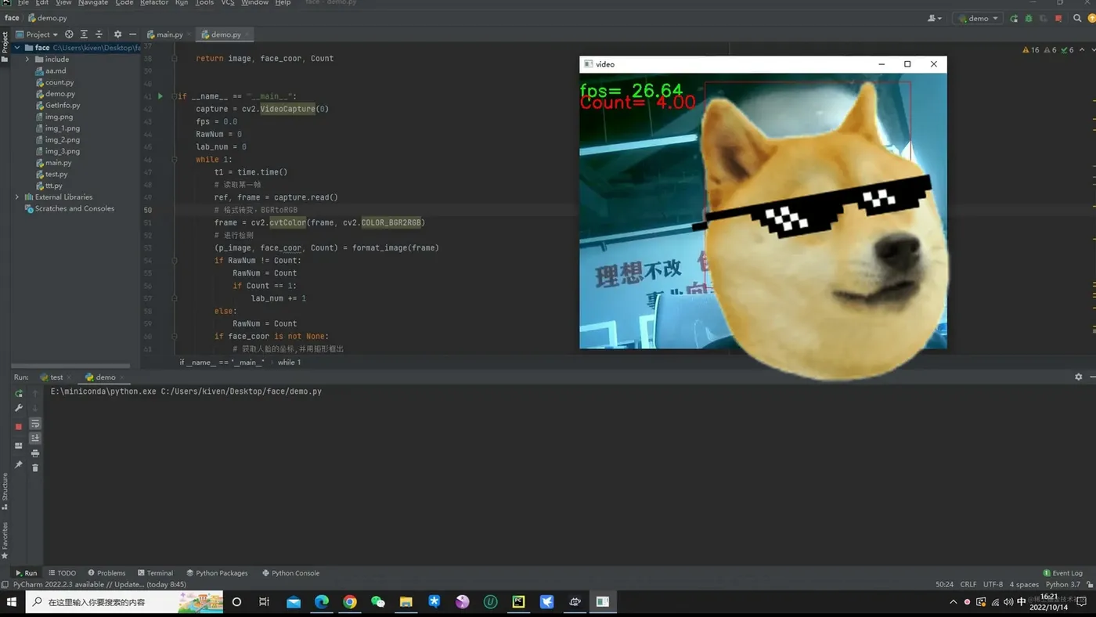Open the Python Packages tool window
The image size is (1096, 617).
click(x=217, y=573)
